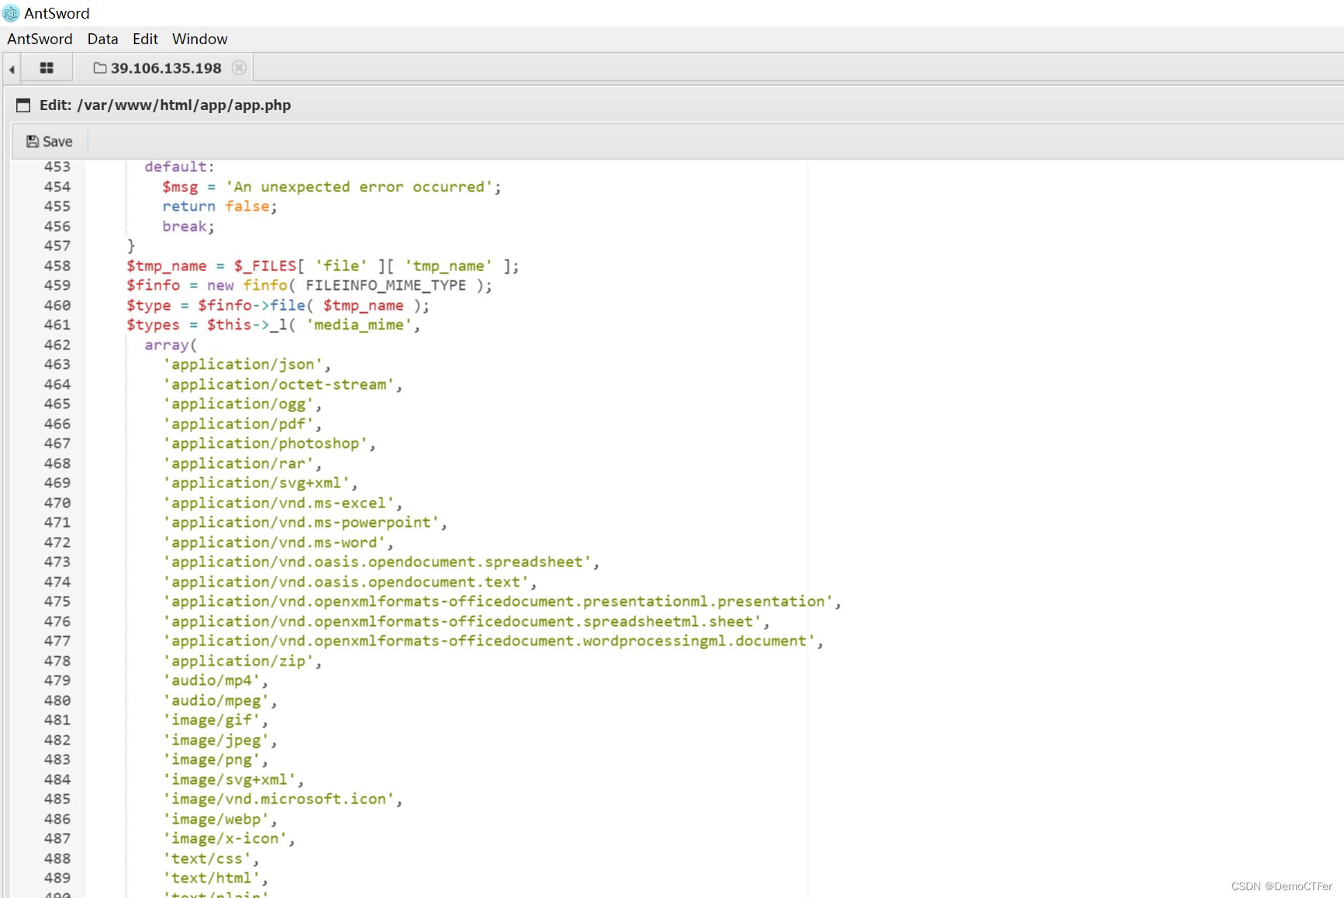Image resolution: width=1344 pixels, height=898 pixels.
Task: Click the $tmp_name variable on line 458
Action: point(166,266)
